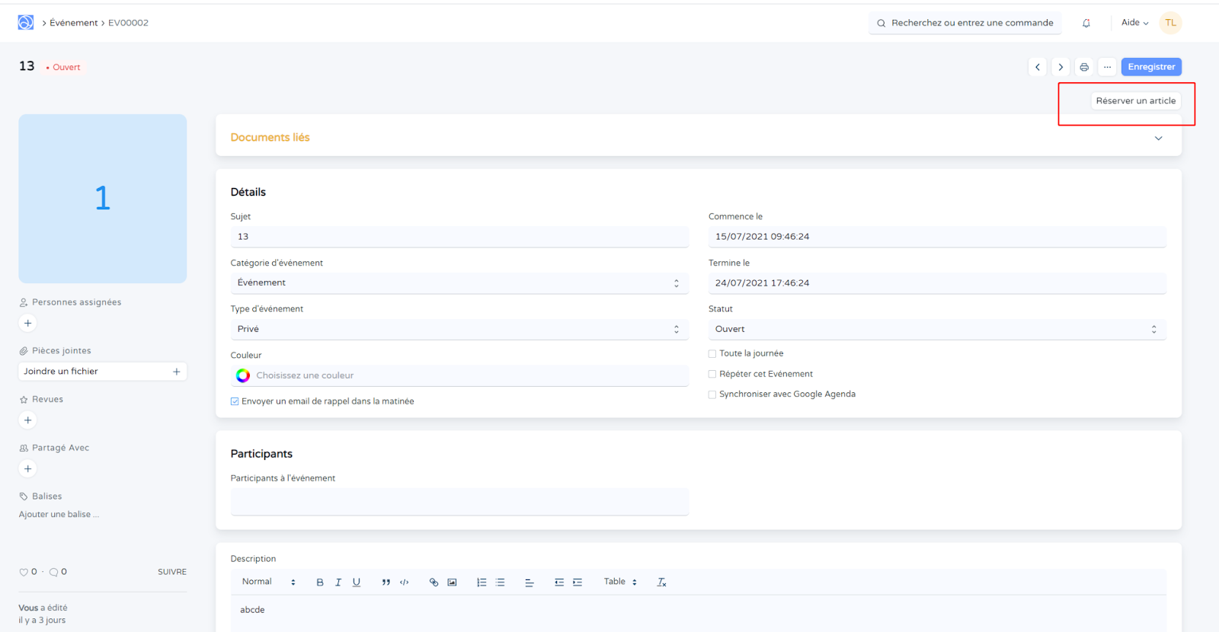Add an assigned person with plus icon
Screen dimensions: 1219x632
coord(28,323)
